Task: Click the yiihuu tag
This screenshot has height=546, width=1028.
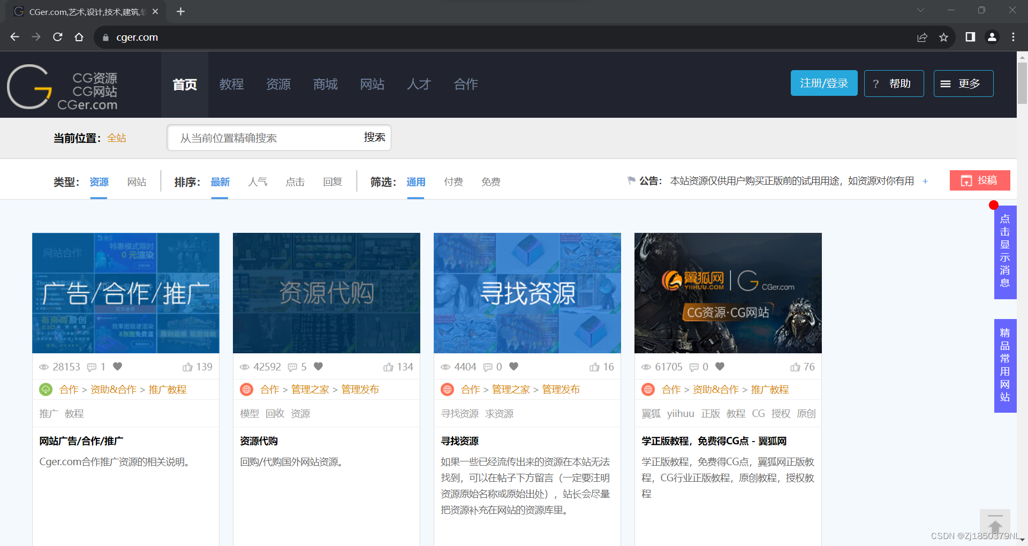Action: 681,414
